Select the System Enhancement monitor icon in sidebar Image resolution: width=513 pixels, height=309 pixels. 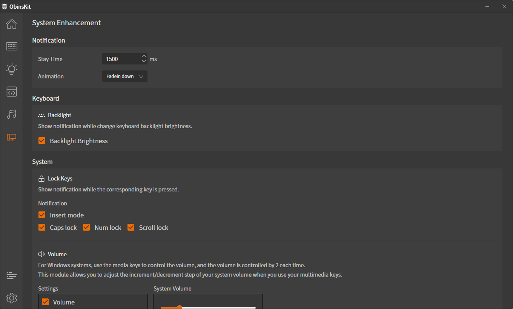coord(12,137)
